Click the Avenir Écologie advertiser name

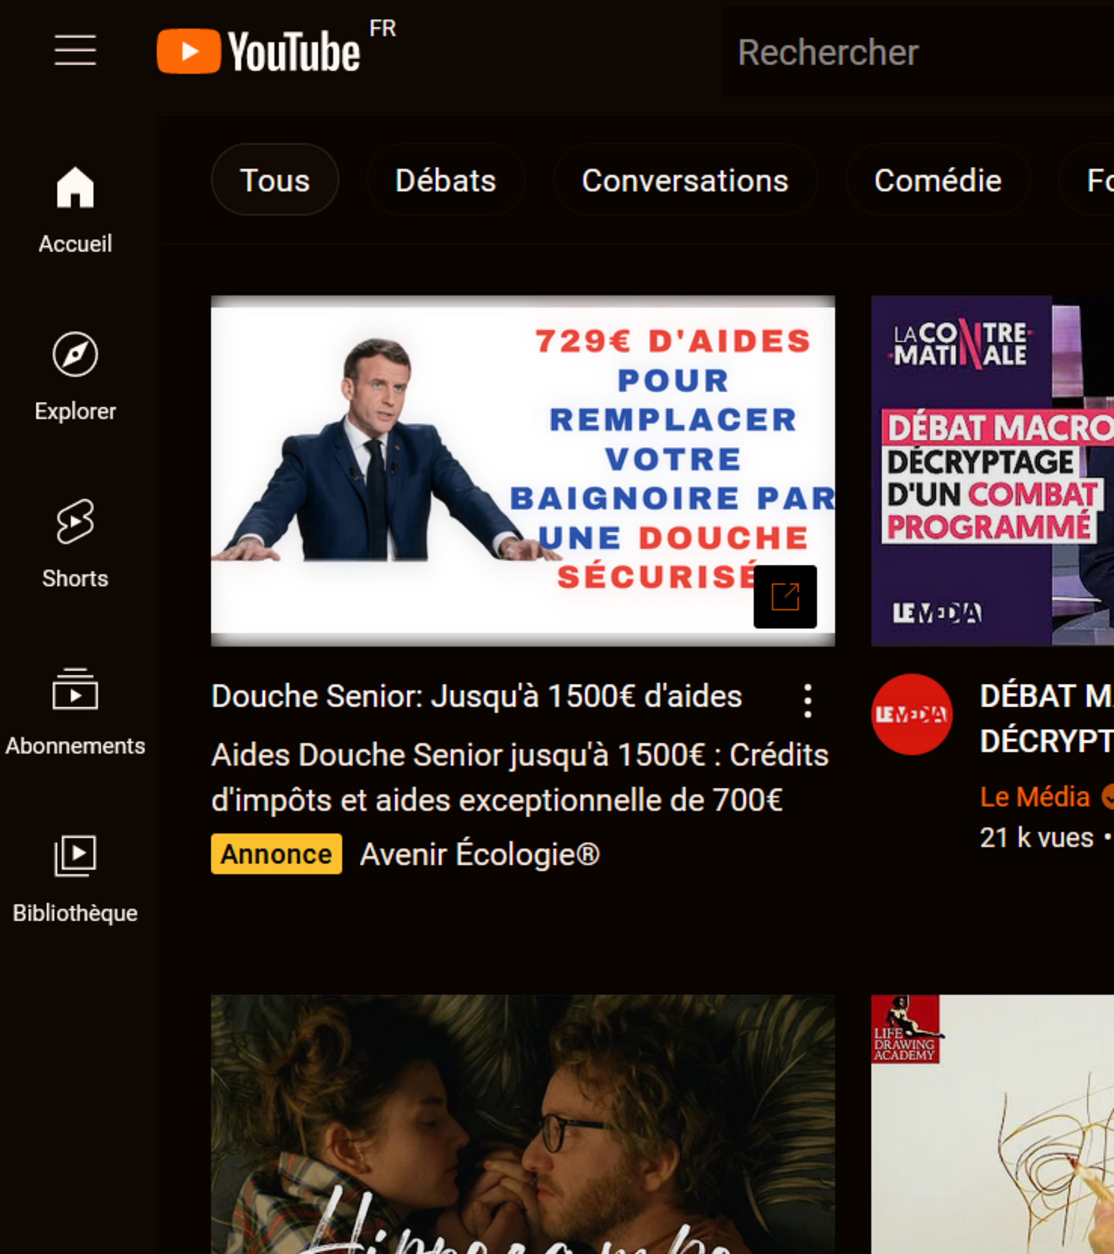pyautogui.click(x=480, y=854)
